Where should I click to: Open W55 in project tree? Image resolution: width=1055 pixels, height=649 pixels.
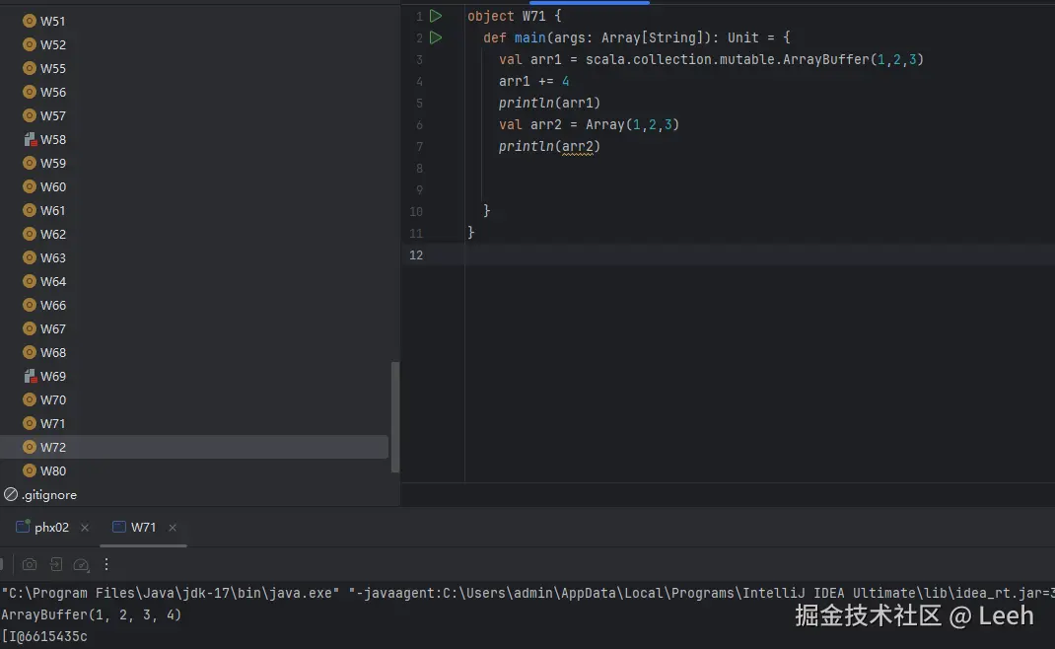click(52, 69)
